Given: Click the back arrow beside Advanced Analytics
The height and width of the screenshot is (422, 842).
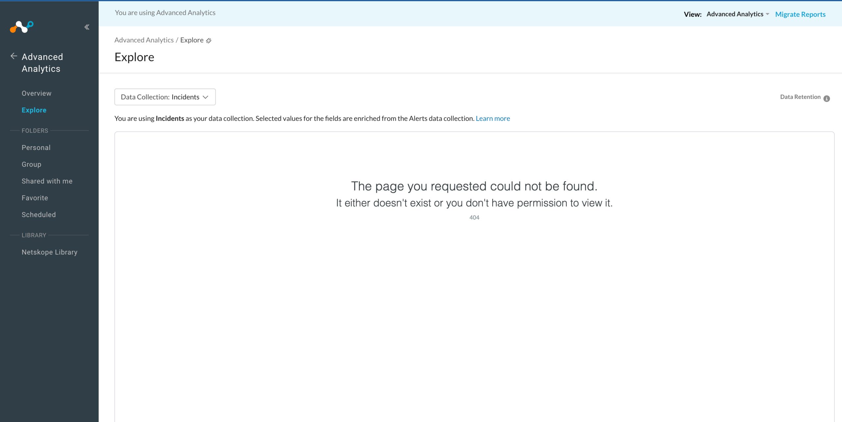Looking at the screenshot, I should pos(13,56).
